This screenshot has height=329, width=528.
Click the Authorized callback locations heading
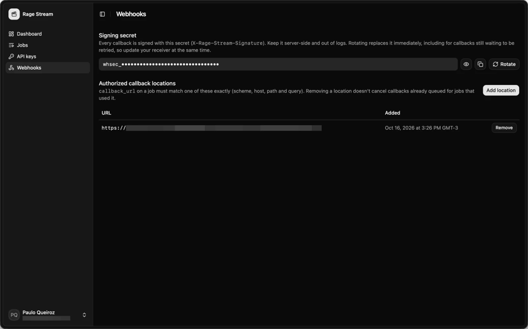pos(137,83)
